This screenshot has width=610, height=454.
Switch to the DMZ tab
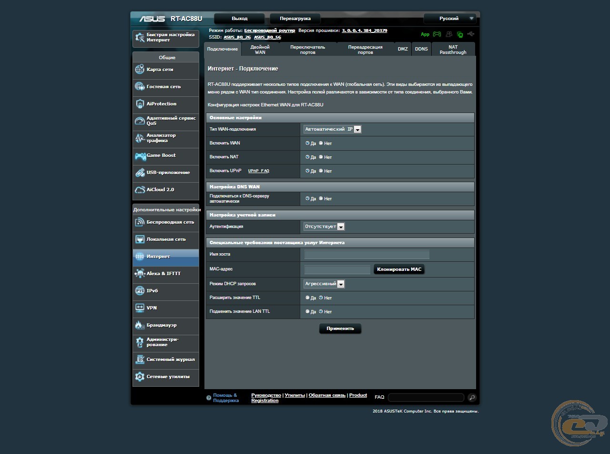[x=403, y=49]
